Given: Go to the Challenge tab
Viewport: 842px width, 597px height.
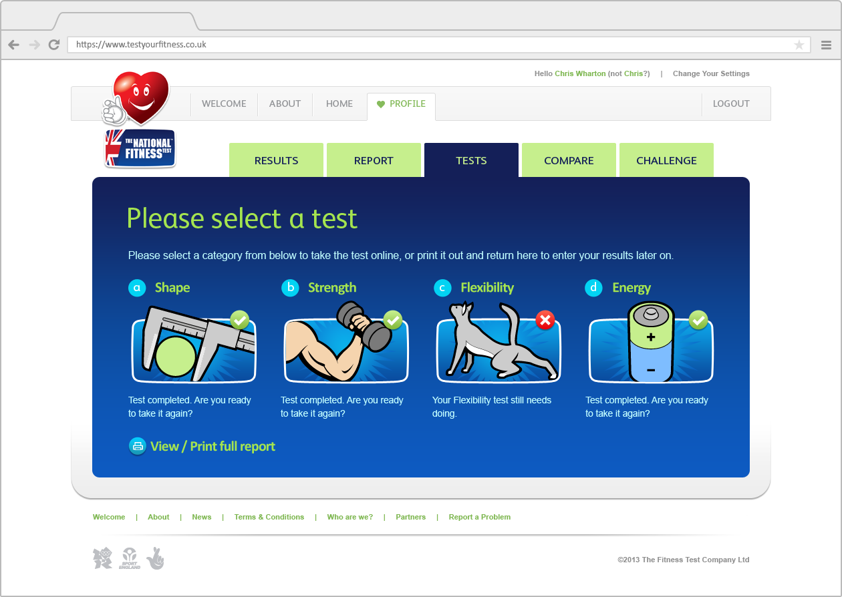Looking at the screenshot, I should click(x=666, y=160).
